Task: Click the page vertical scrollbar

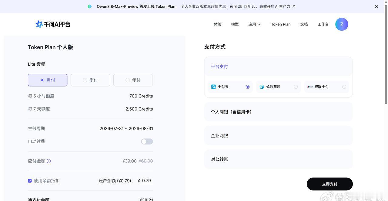Action: click(386, 55)
